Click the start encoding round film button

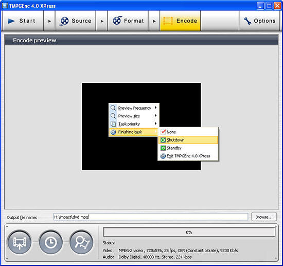click(20, 242)
